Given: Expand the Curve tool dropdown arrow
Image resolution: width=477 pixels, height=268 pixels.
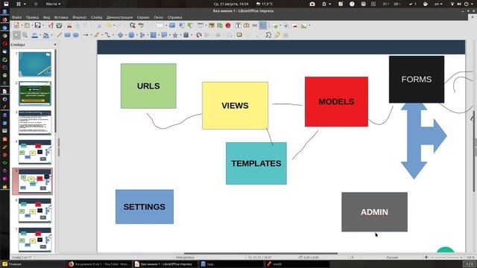Looking at the screenshot, I should (x=101, y=35).
